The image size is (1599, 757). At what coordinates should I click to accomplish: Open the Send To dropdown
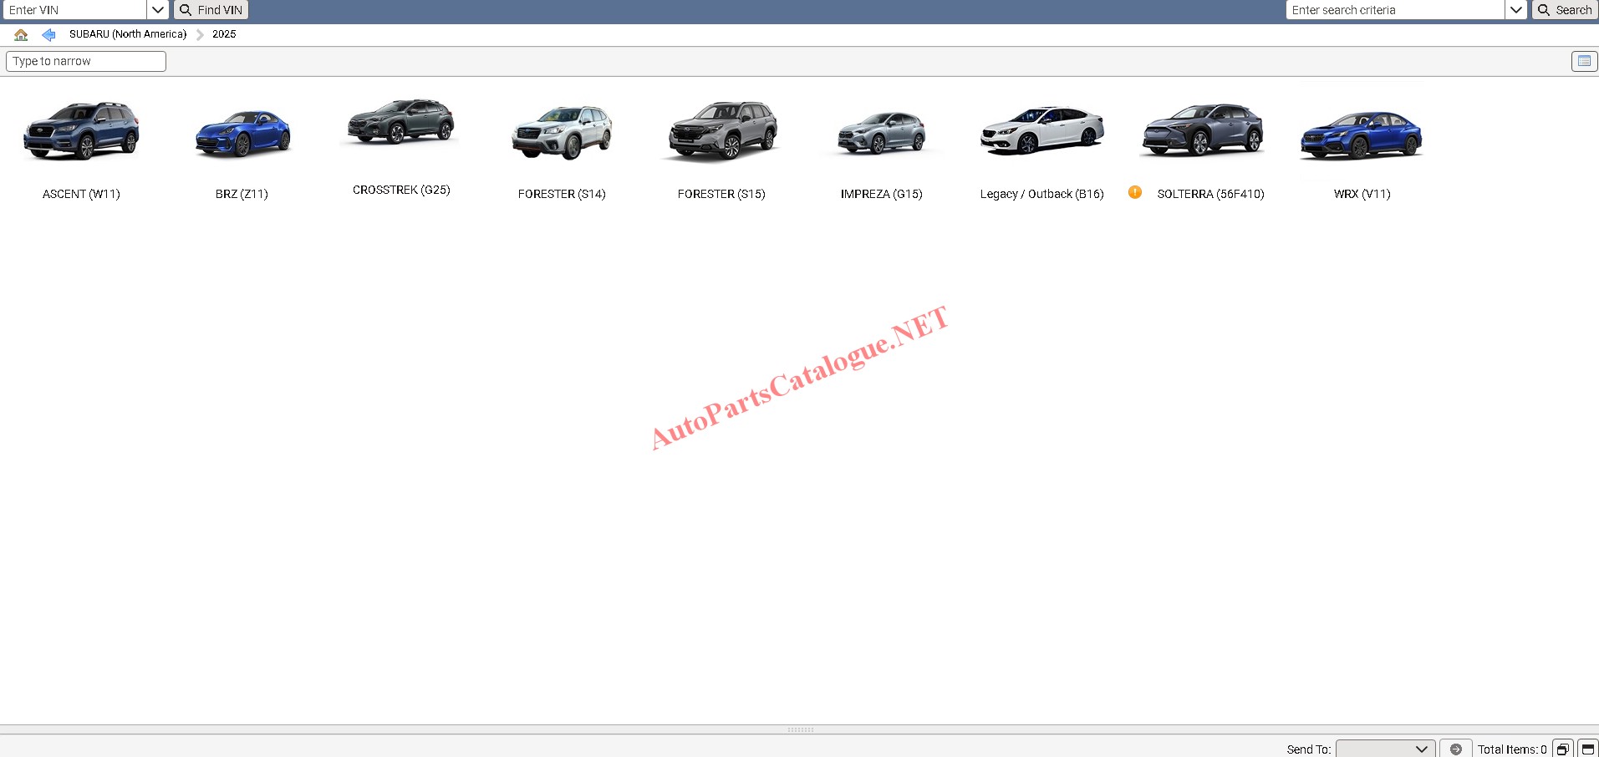coord(1385,749)
